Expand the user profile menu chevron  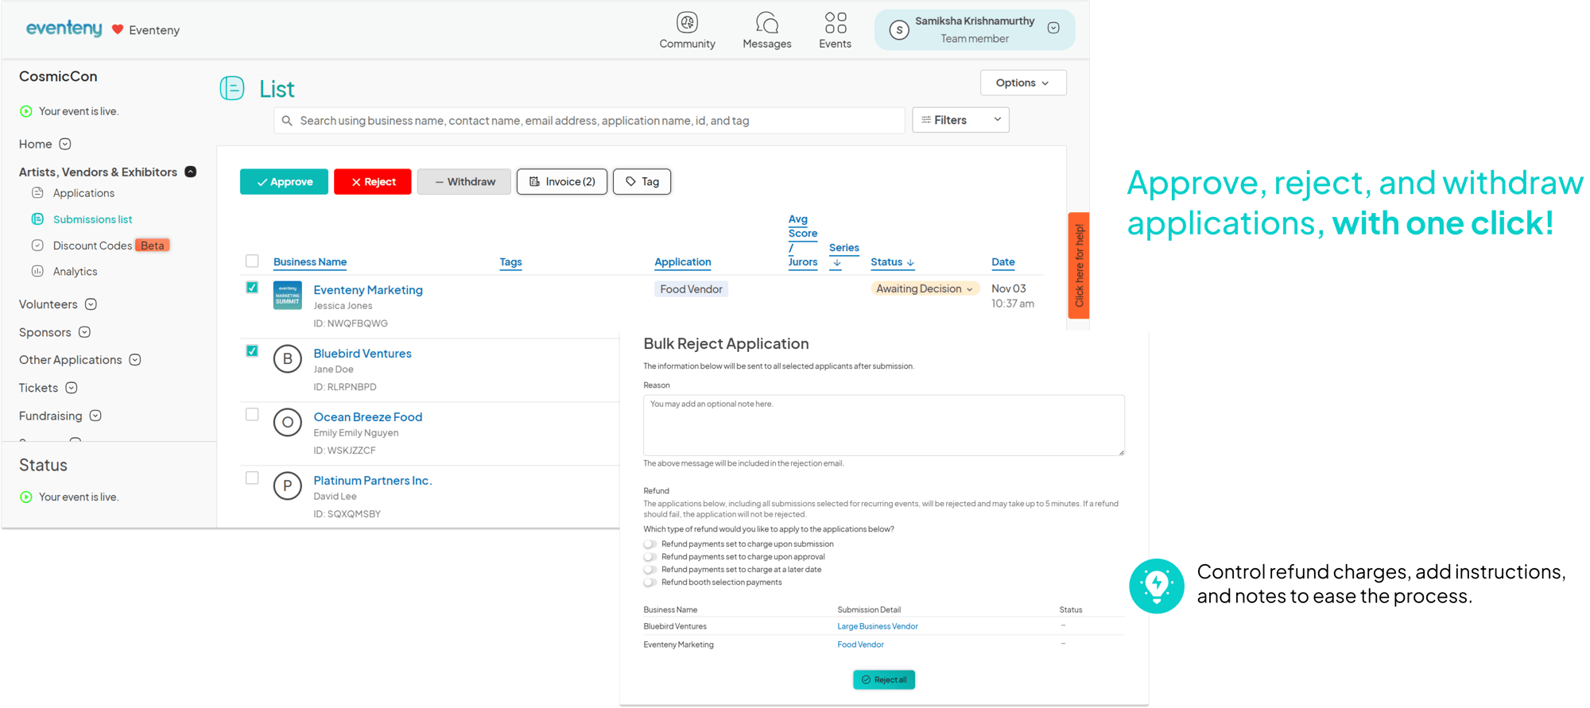(1053, 28)
